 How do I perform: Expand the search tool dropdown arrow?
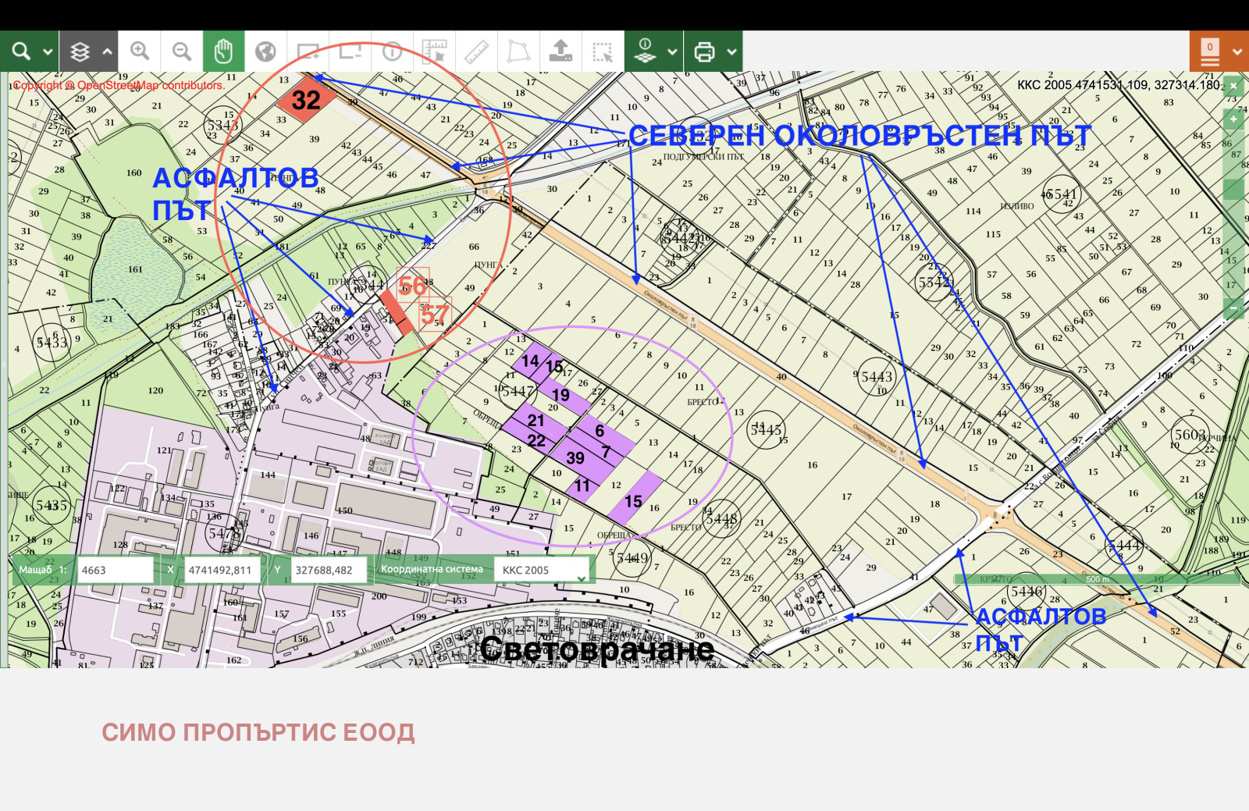48,52
